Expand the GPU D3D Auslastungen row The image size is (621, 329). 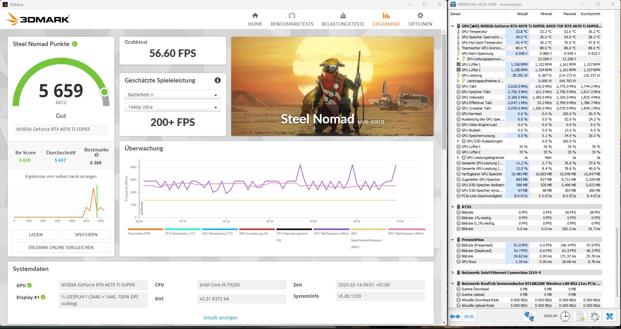tap(458, 141)
